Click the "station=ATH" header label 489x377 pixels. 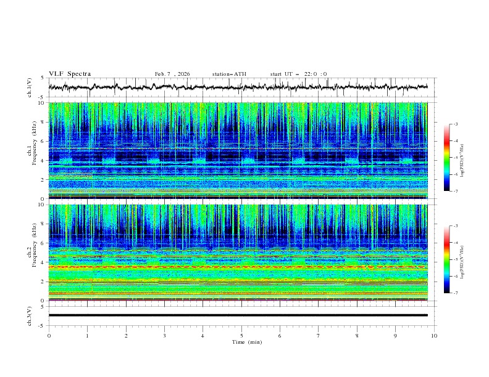(229, 74)
